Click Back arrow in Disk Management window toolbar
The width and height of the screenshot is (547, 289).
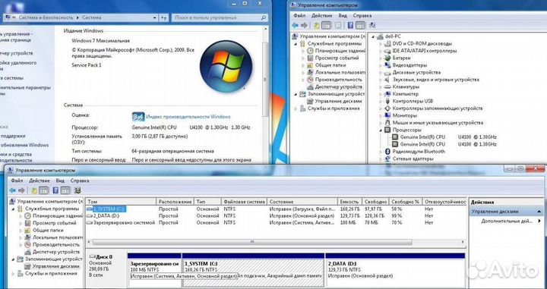(x=13, y=190)
